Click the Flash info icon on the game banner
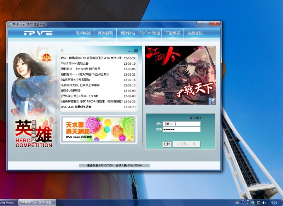Viewport: 283px width, 206px height. [211, 102]
